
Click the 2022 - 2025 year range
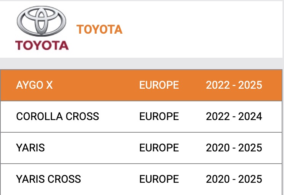coord(234,85)
